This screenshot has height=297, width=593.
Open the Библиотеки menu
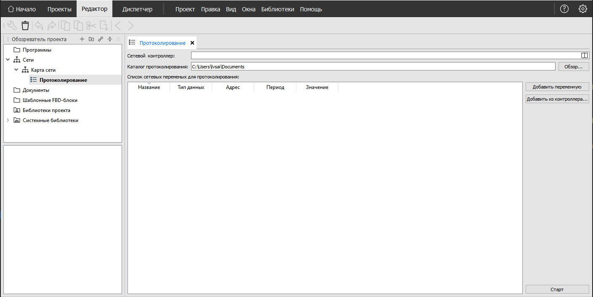click(277, 9)
